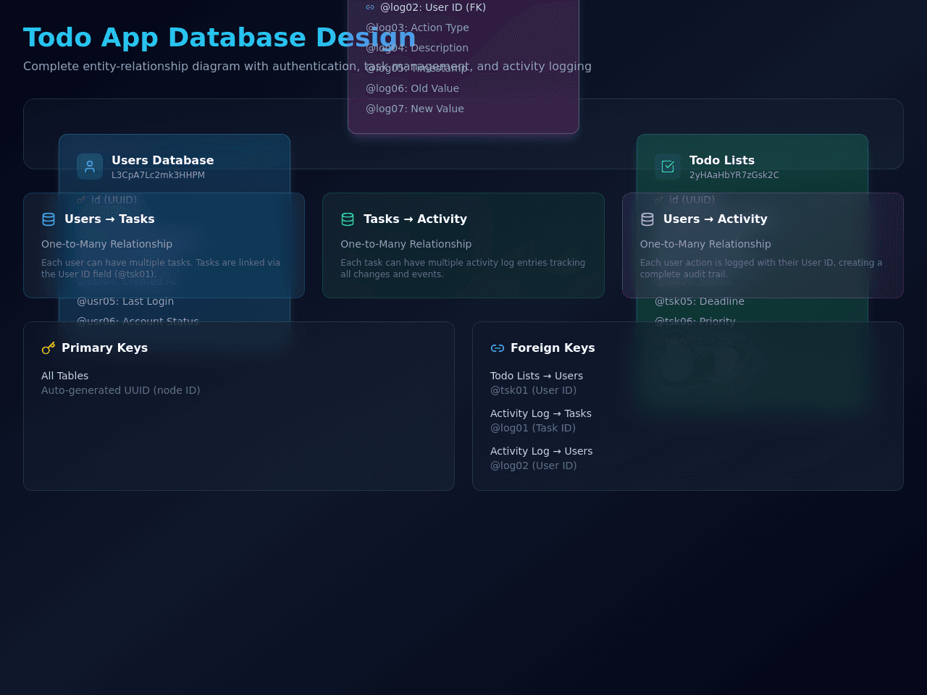Click the link icon next to @log02: User ID (FK)

[x=370, y=7]
